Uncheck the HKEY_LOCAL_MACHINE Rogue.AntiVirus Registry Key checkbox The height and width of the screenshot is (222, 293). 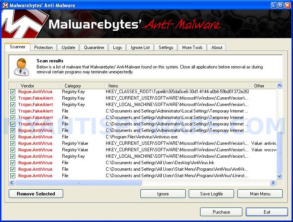pos(13,156)
